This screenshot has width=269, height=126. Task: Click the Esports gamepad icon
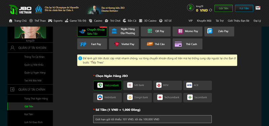click(50, 21)
